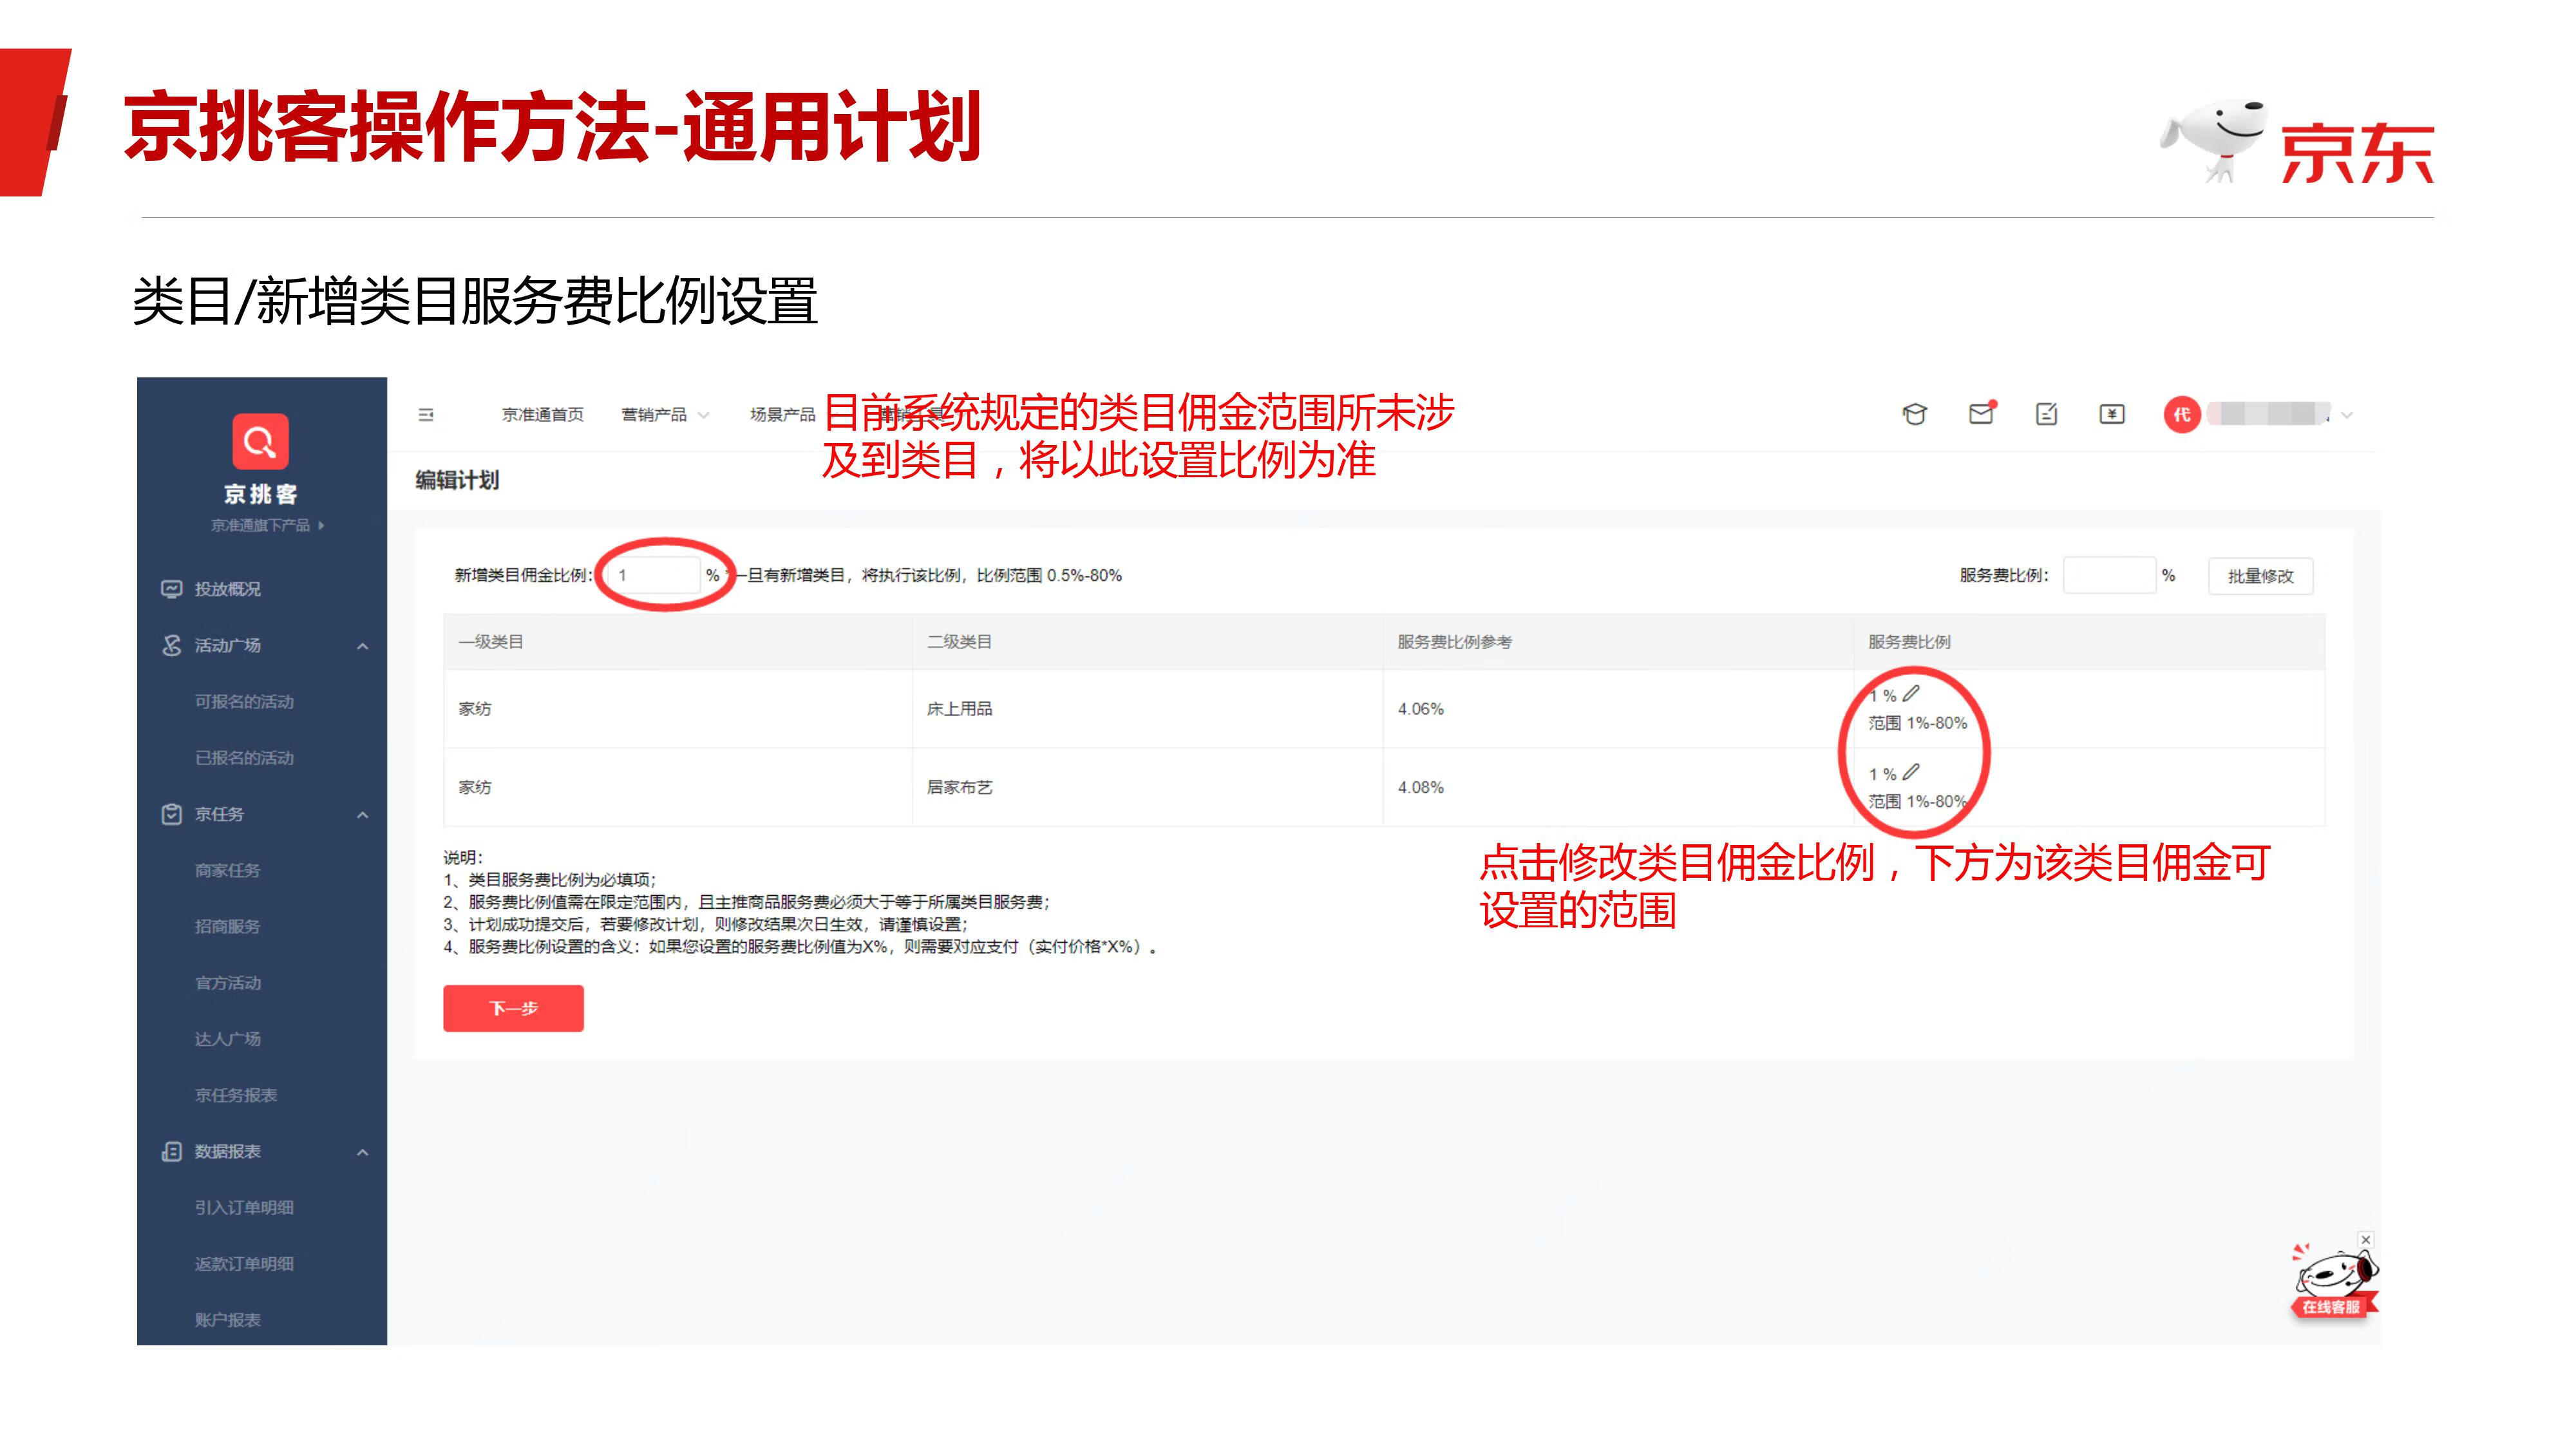The image size is (2576, 1449).
Task: Open 引入订单明细 sidebar item
Action: (x=244, y=1207)
